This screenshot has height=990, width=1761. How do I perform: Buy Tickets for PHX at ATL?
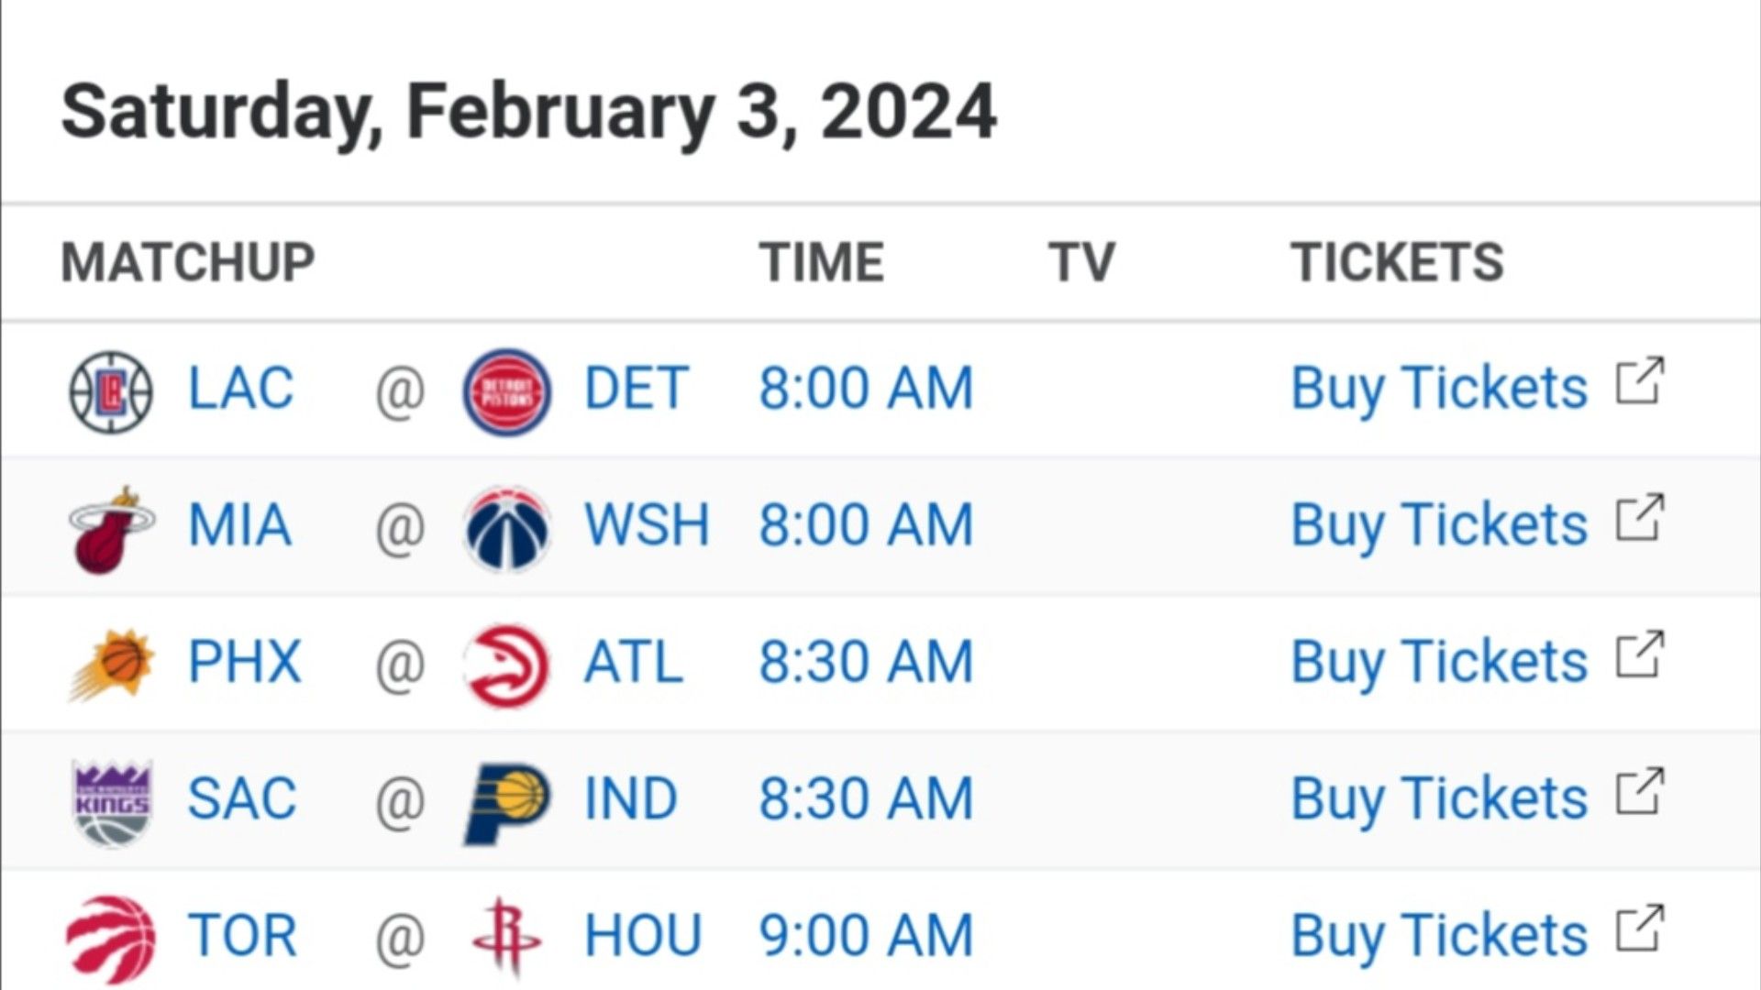[x=1439, y=663]
